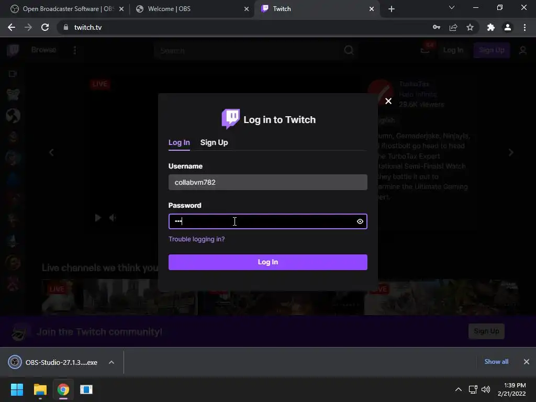Image resolution: width=536 pixels, height=402 pixels.
Task: Close the downloads bar
Action: point(527,362)
